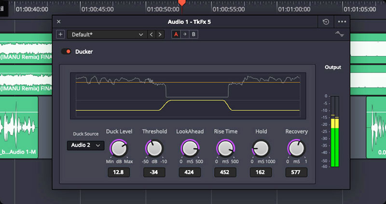Screen dimensions: 386x204
Task: Click Recovery value field 577
Action: click(x=296, y=172)
